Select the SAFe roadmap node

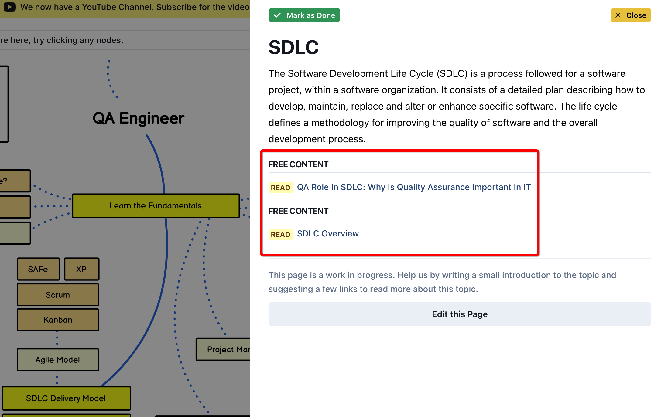[38, 269]
